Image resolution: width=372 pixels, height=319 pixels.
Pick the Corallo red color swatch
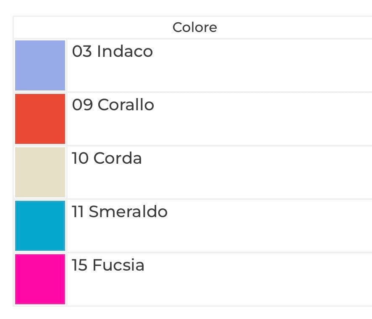tap(40, 119)
